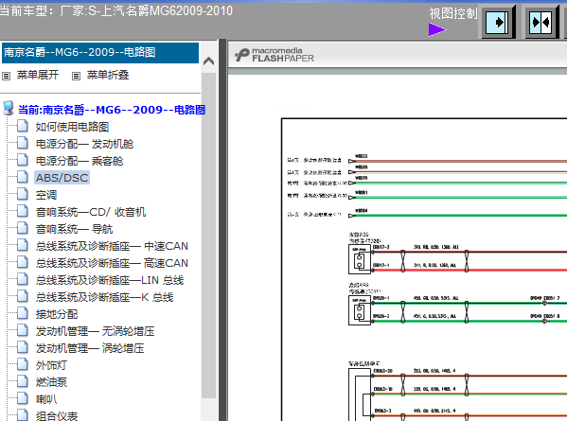Click the page icon next to 音响系统—CD/ 收音机
Viewport: 567px width, 421px height.
point(23,210)
